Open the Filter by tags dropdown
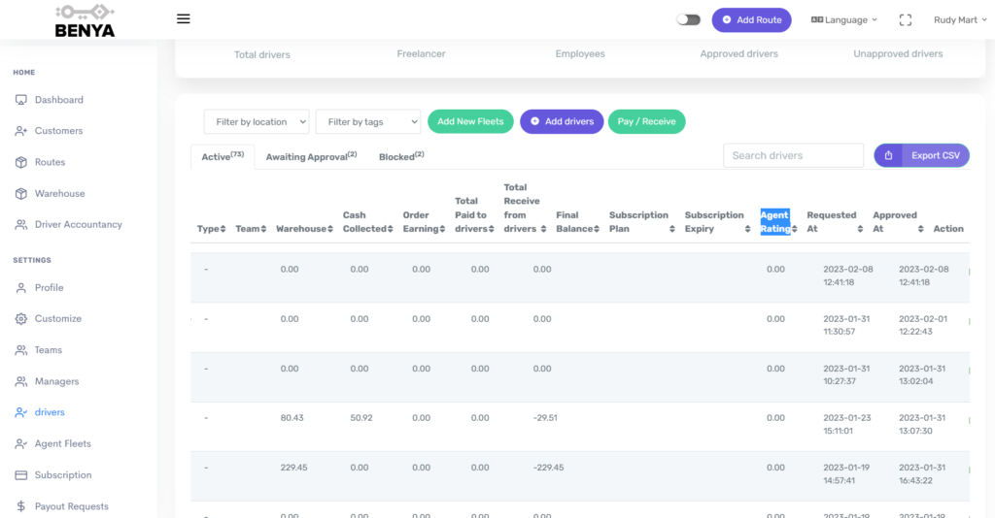The width and height of the screenshot is (995, 518). [x=367, y=121]
